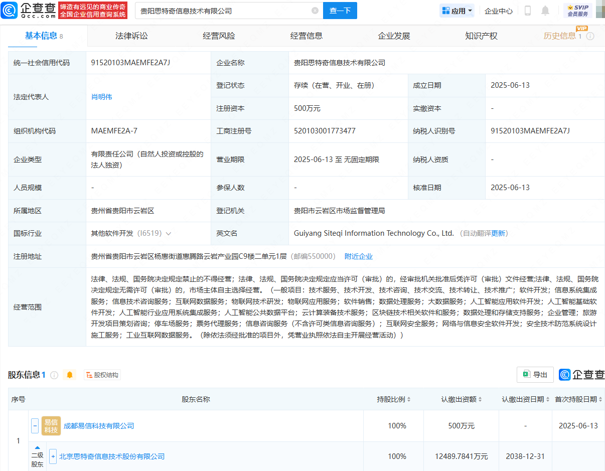Click 更新 link after 自动翻译
605x471 pixels.
[498, 233]
